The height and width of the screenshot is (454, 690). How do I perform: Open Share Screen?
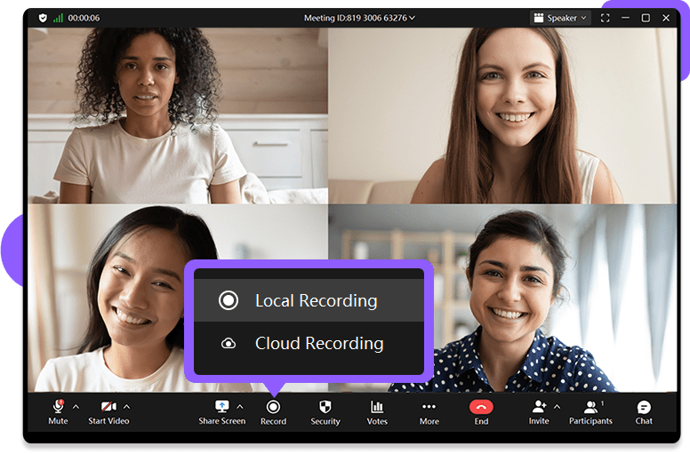tap(221, 412)
